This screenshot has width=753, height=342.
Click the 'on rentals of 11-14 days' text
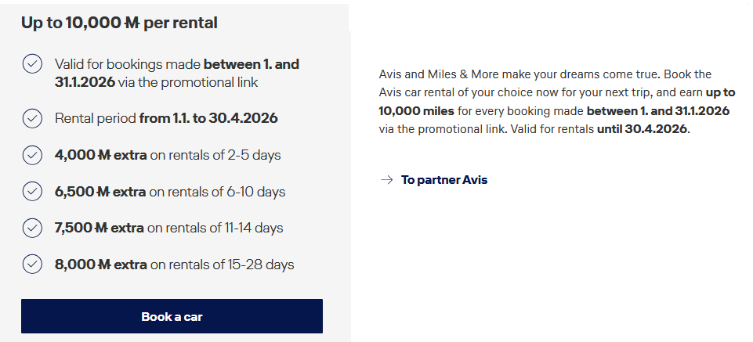(215, 228)
